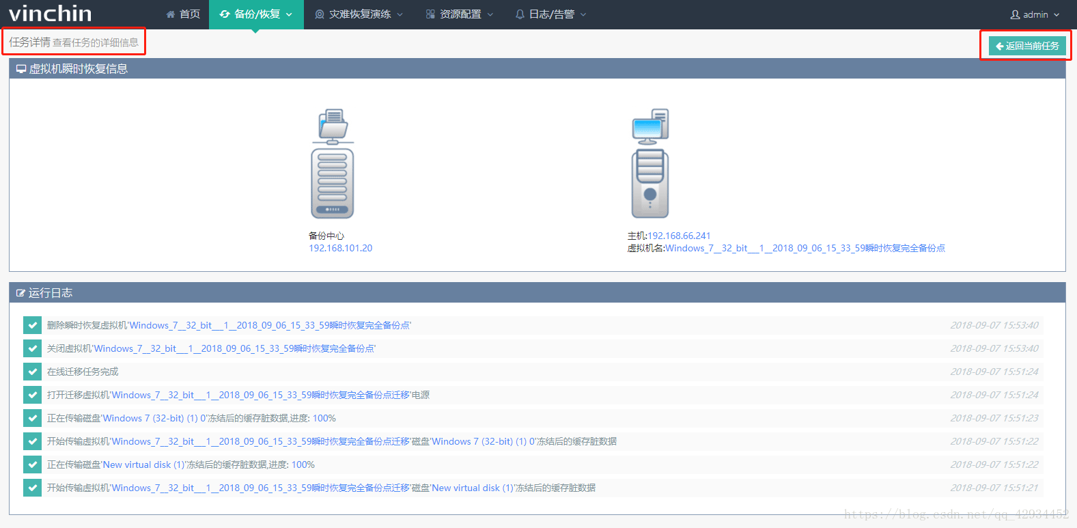This screenshot has height=528, width=1077.
Task: Click the 删除瞬时恢复虚拟机 log entry text
Action: pos(229,325)
